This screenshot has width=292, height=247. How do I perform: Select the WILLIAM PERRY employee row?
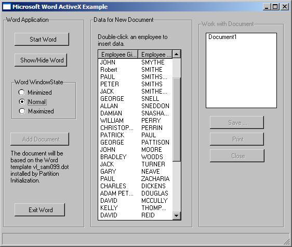click(135, 121)
